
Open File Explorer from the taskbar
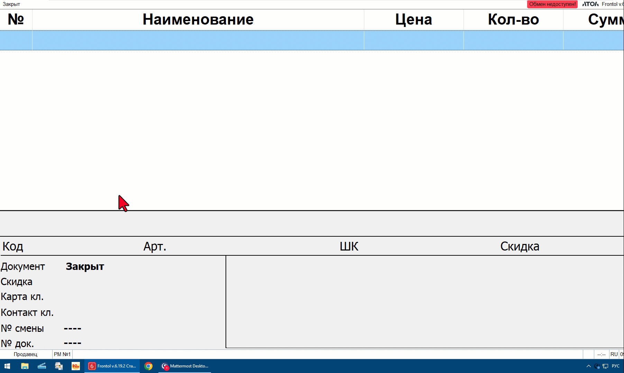coord(25,366)
